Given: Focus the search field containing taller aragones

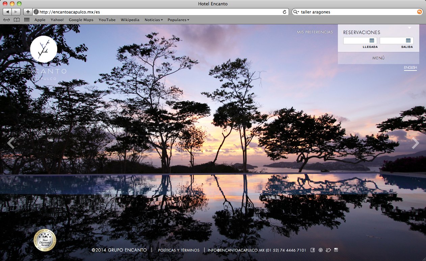Looking at the screenshot, I should point(357,12).
